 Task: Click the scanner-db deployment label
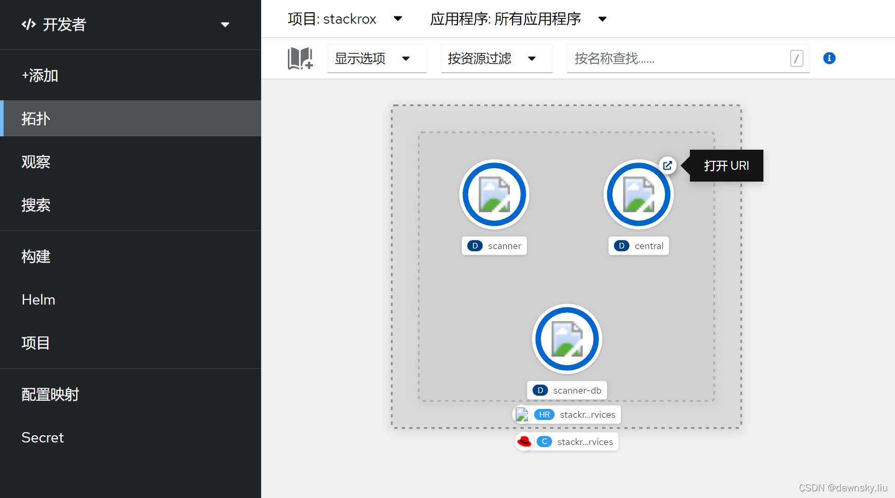(567, 390)
